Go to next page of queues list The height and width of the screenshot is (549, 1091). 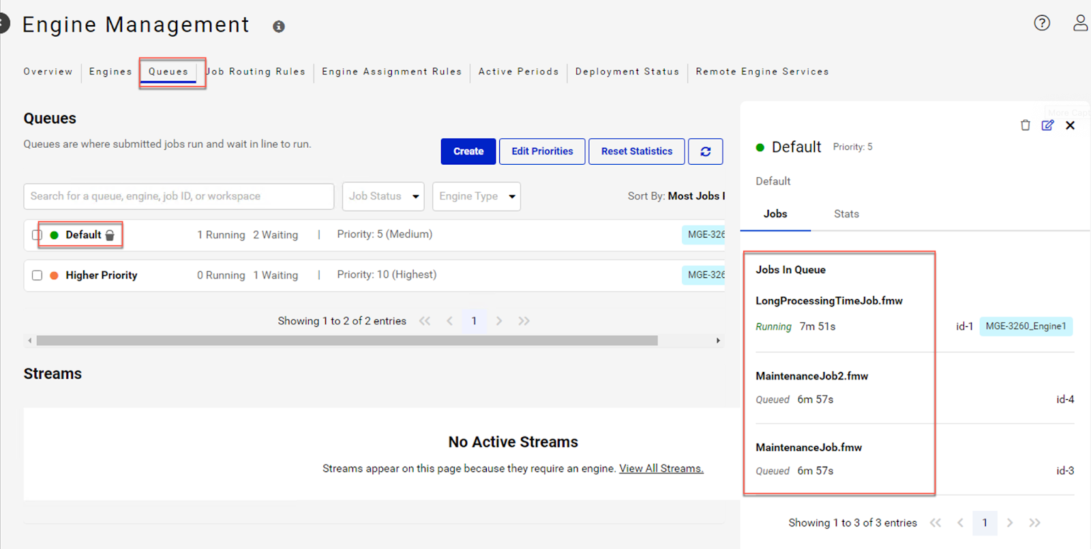[x=499, y=321]
